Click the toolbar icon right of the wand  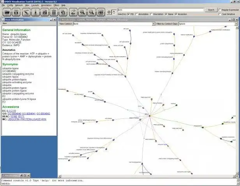point(35,12)
